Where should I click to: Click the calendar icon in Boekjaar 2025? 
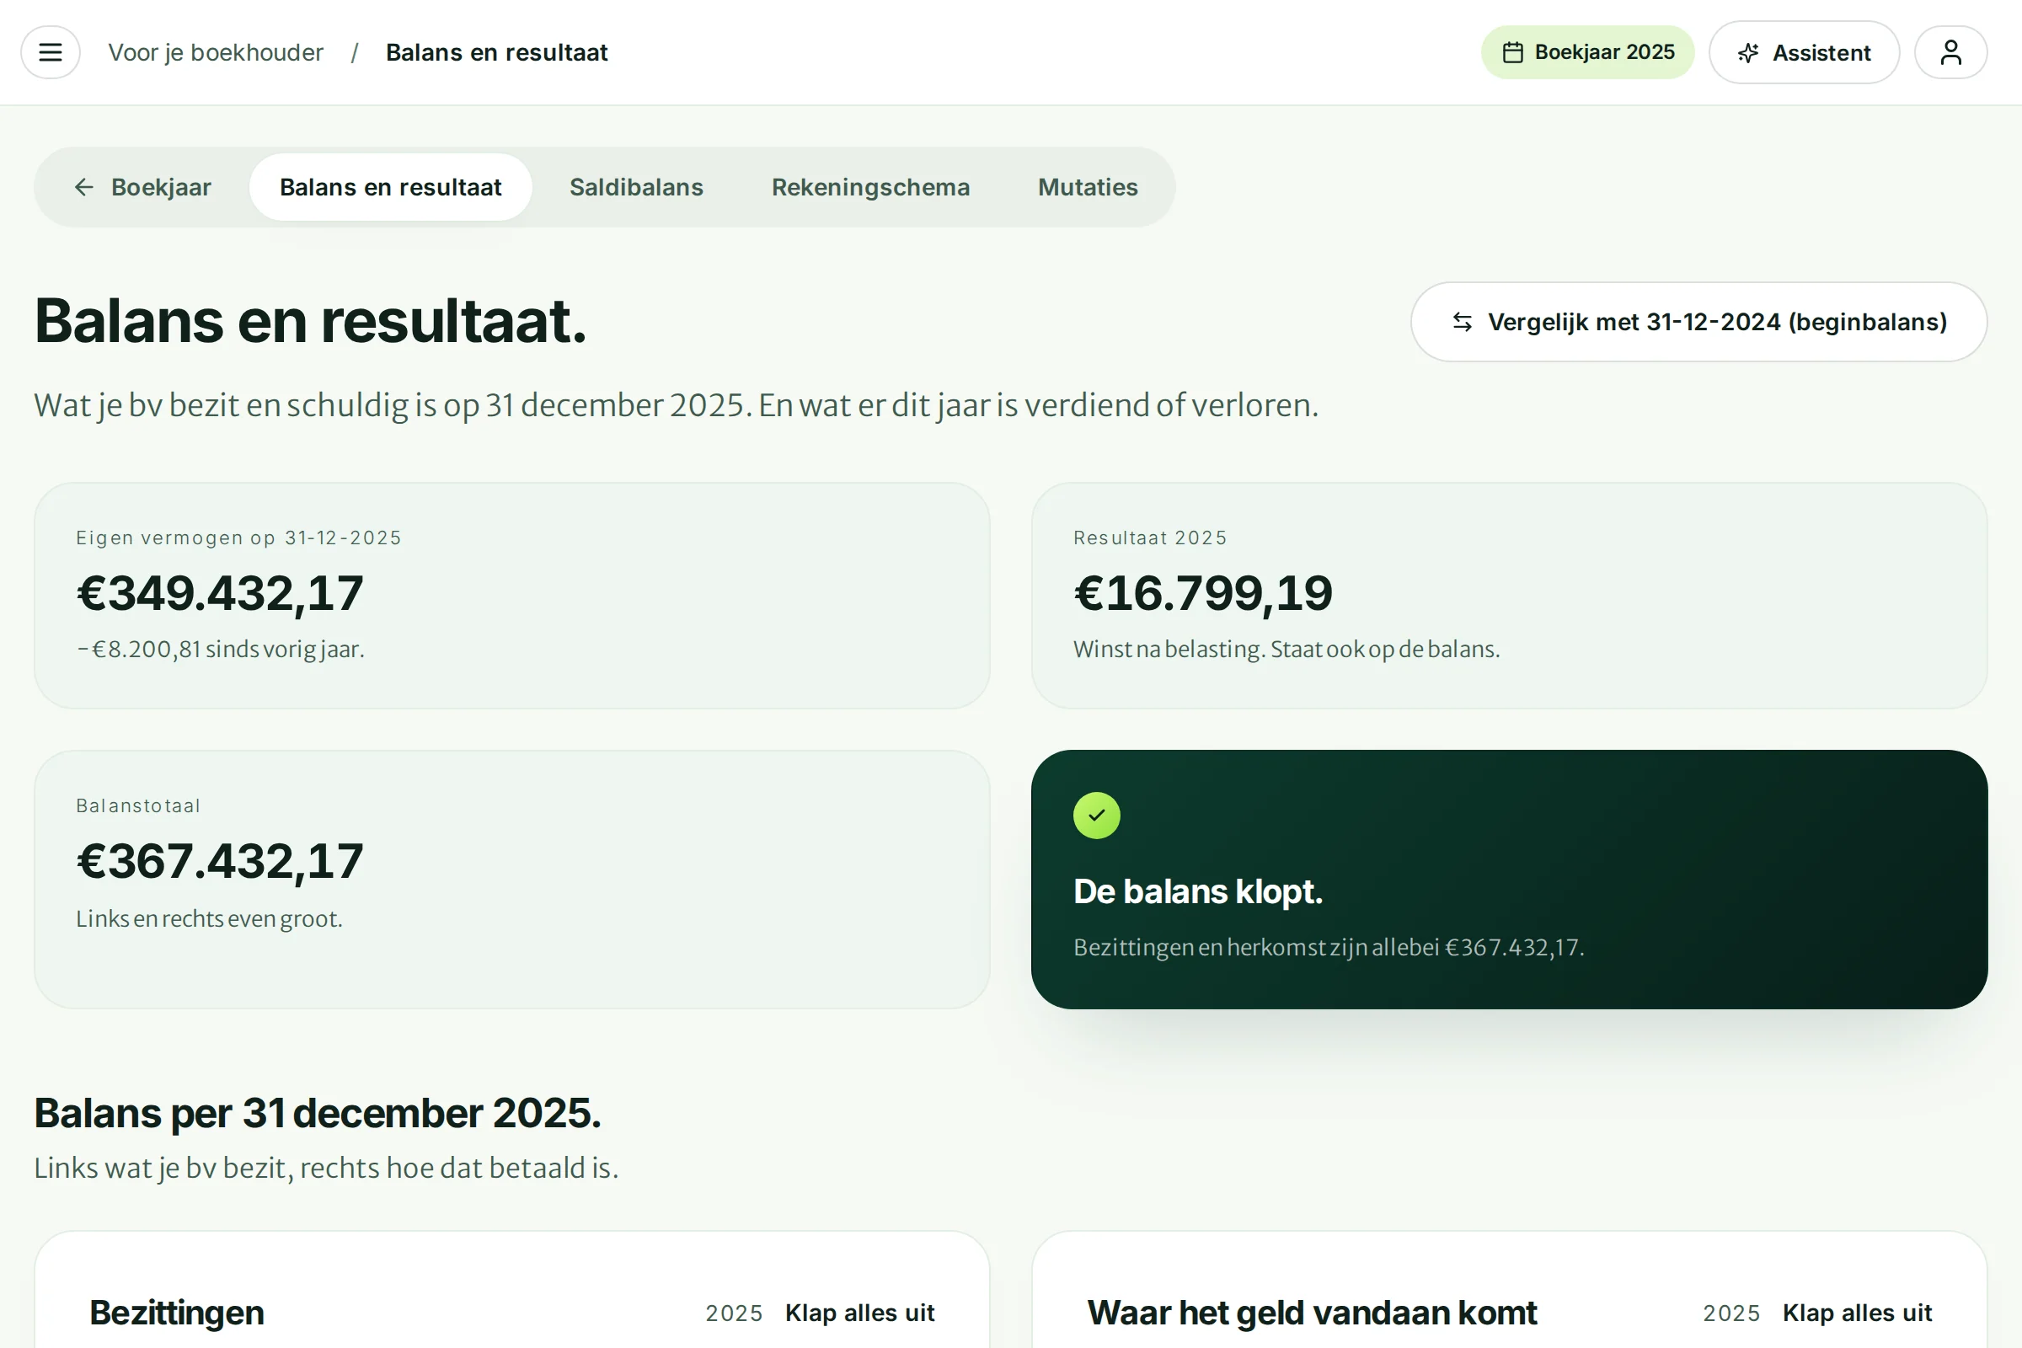pyautogui.click(x=1513, y=52)
